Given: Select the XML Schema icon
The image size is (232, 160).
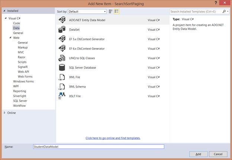Looking at the screenshot, I should tap(62, 86).
